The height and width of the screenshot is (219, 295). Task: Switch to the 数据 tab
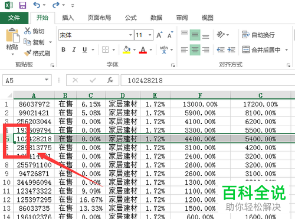click(x=156, y=18)
